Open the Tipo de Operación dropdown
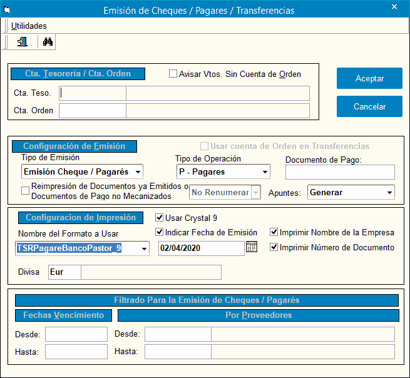Screen dimensions: 410x378 pyautogui.click(x=265, y=171)
